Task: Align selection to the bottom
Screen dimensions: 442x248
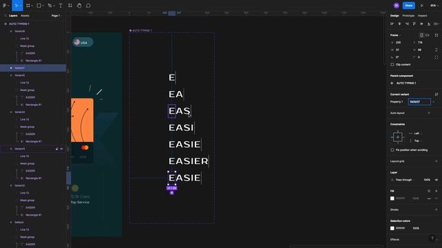Action: click(x=429, y=24)
